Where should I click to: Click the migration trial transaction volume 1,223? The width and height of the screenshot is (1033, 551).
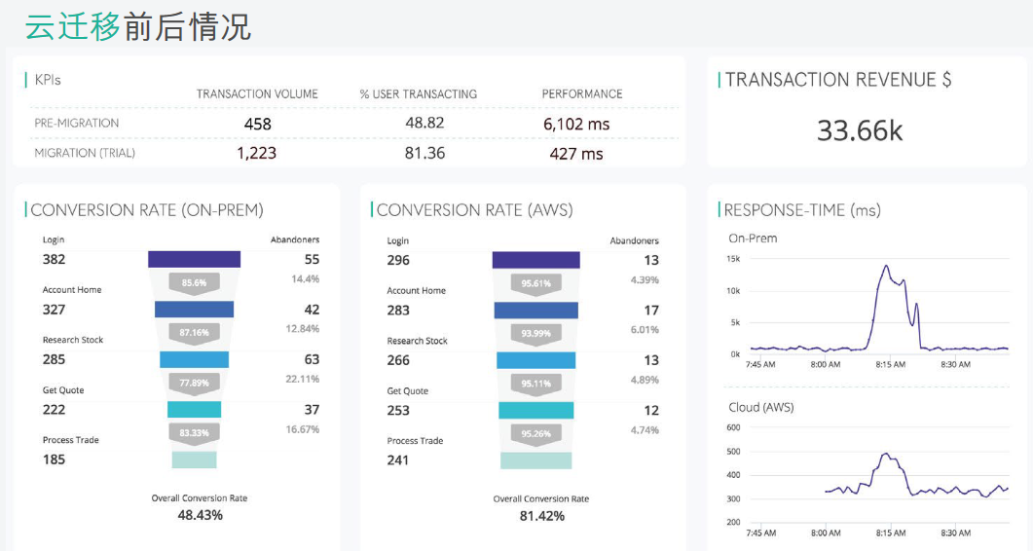pyautogui.click(x=257, y=153)
